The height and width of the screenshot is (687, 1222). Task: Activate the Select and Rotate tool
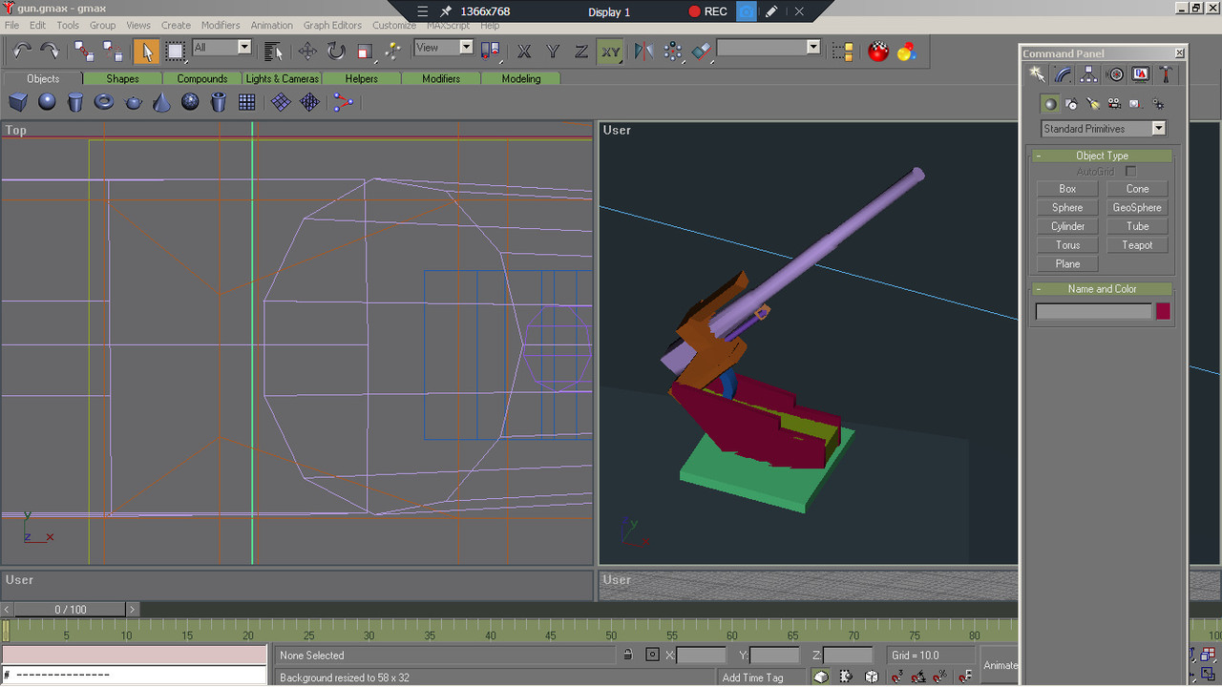336,51
